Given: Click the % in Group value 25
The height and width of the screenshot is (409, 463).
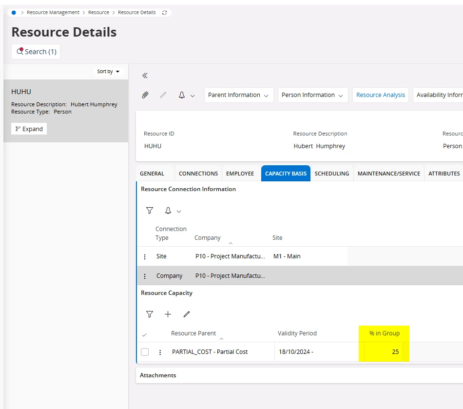Looking at the screenshot, I should click(x=395, y=352).
